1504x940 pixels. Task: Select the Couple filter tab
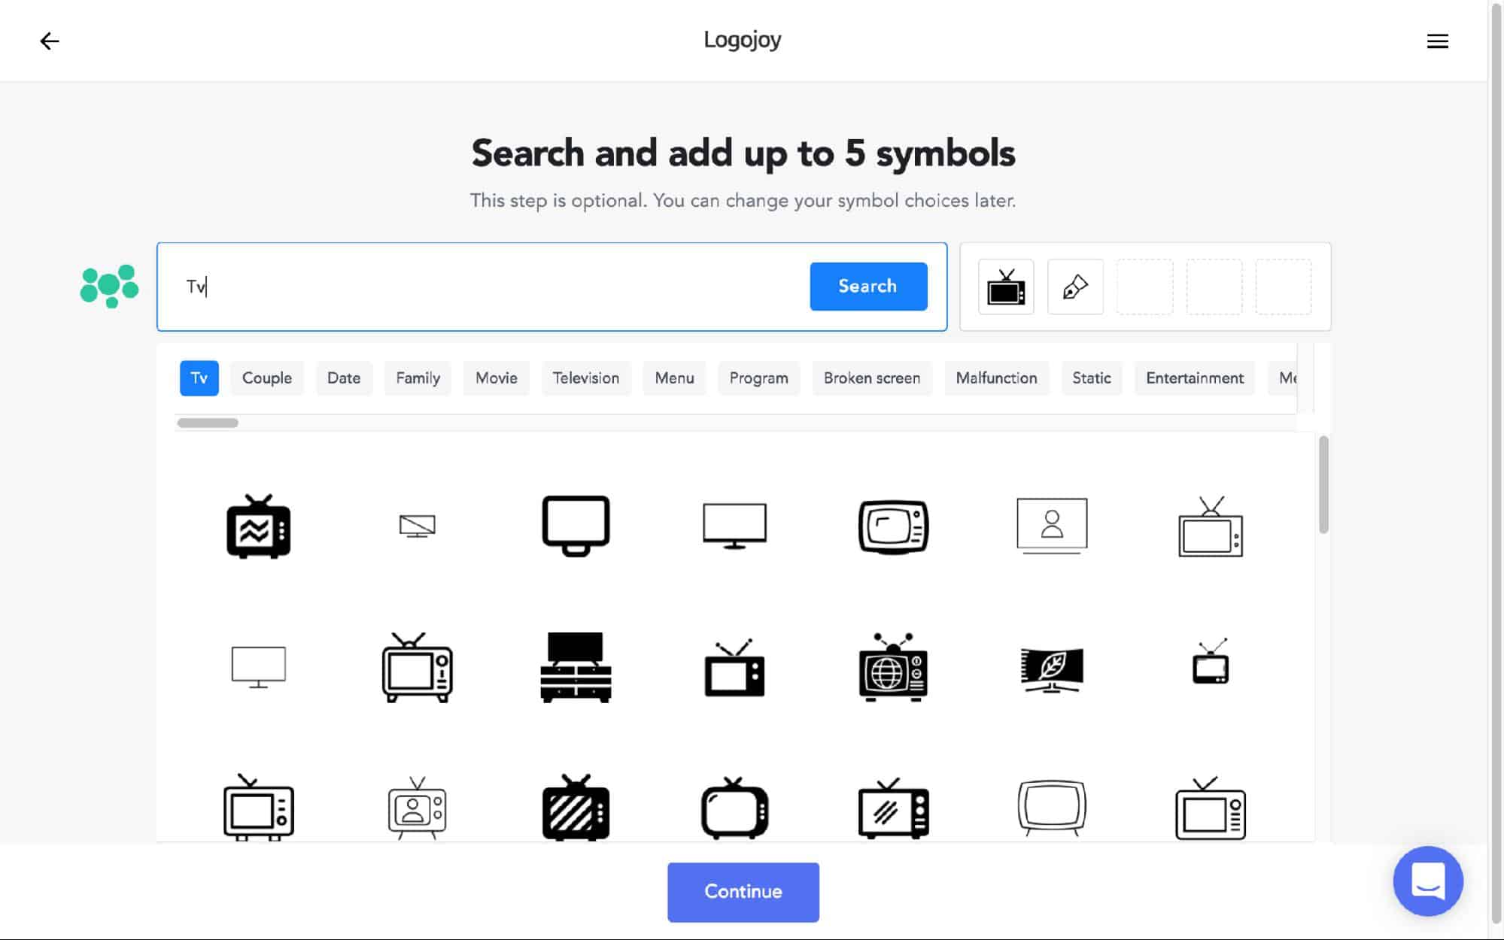[x=266, y=377]
